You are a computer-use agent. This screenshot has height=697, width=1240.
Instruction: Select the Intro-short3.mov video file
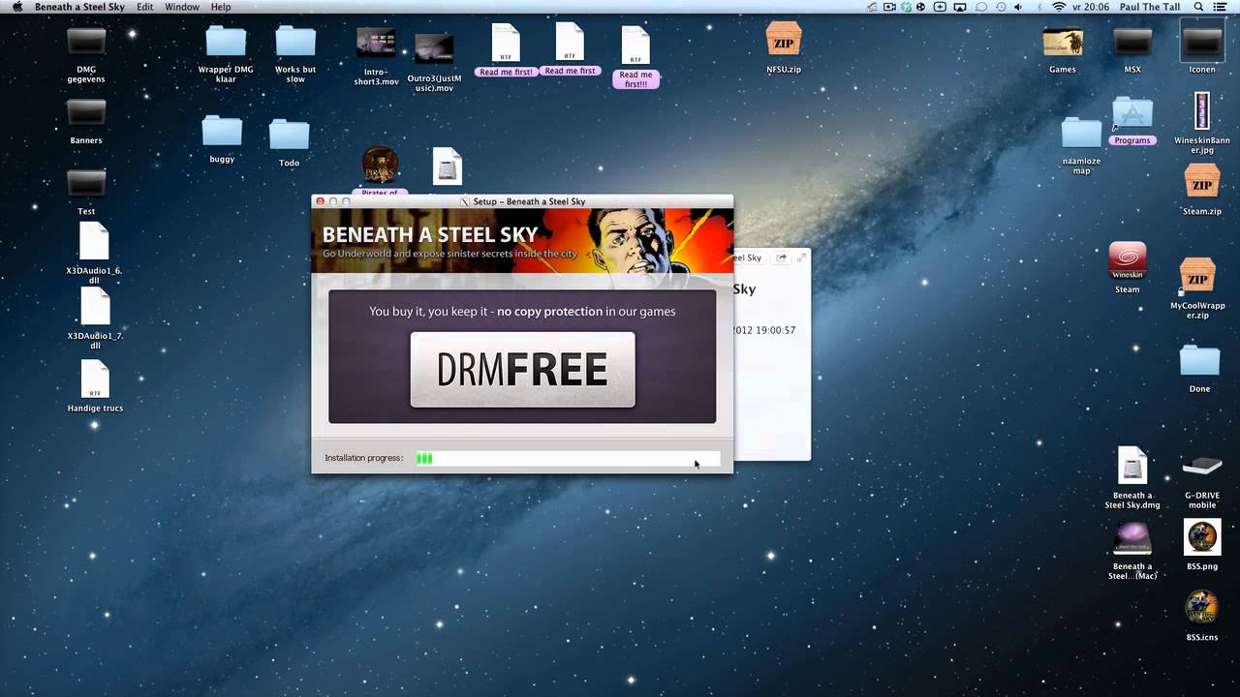pos(376,43)
